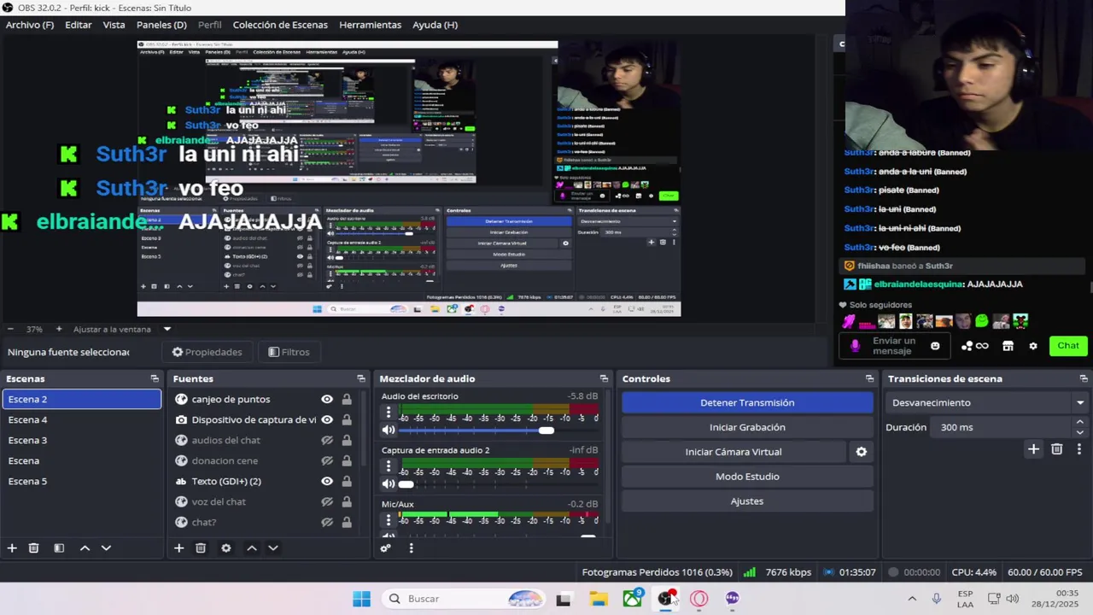Open the Audio del escritorio options dots
Screen dimensions: 1093x615
pos(389,413)
